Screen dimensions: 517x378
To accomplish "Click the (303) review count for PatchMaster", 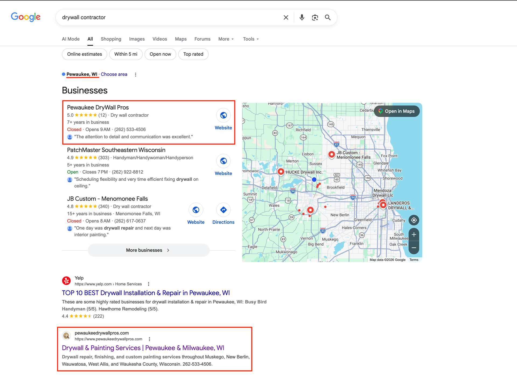I will point(104,158).
